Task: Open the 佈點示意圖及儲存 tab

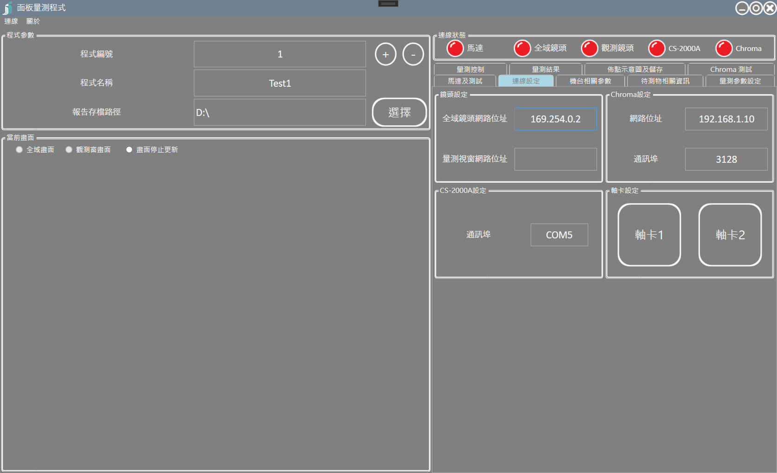Action: click(x=635, y=69)
